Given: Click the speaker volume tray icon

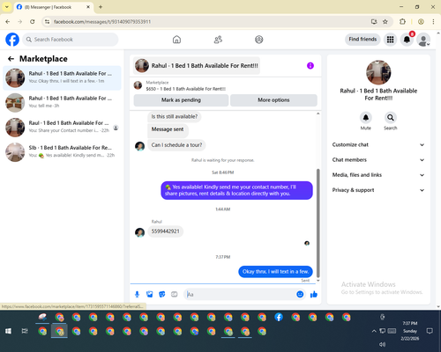Looking at the screenshot, I should tap(382, 344).
